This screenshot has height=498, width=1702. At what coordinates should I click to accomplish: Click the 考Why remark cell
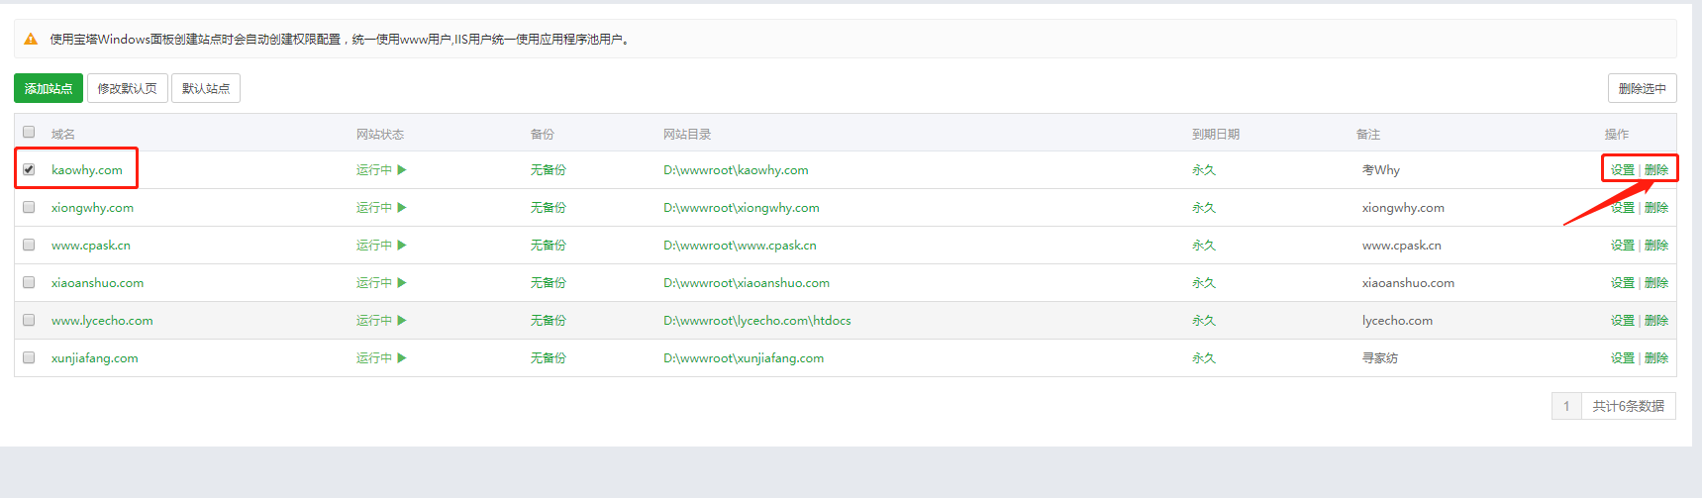1381,170
